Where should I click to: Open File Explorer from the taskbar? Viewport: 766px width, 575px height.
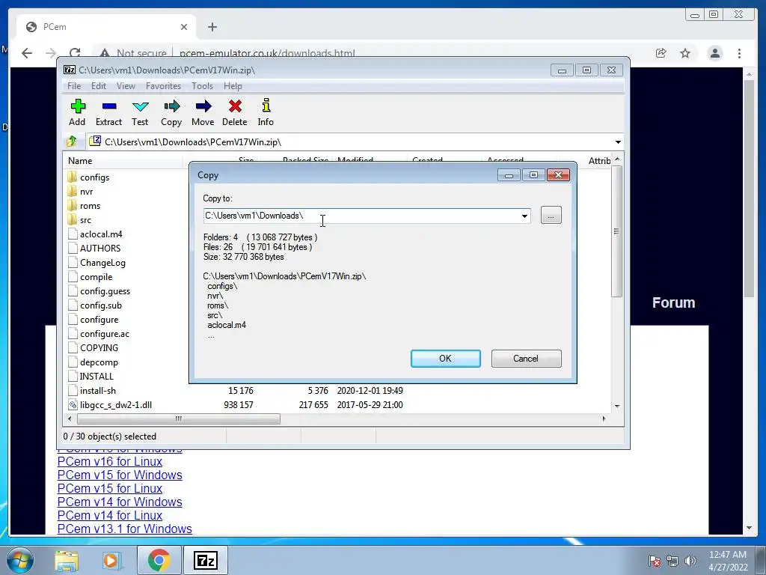click(x=67, y=560)
